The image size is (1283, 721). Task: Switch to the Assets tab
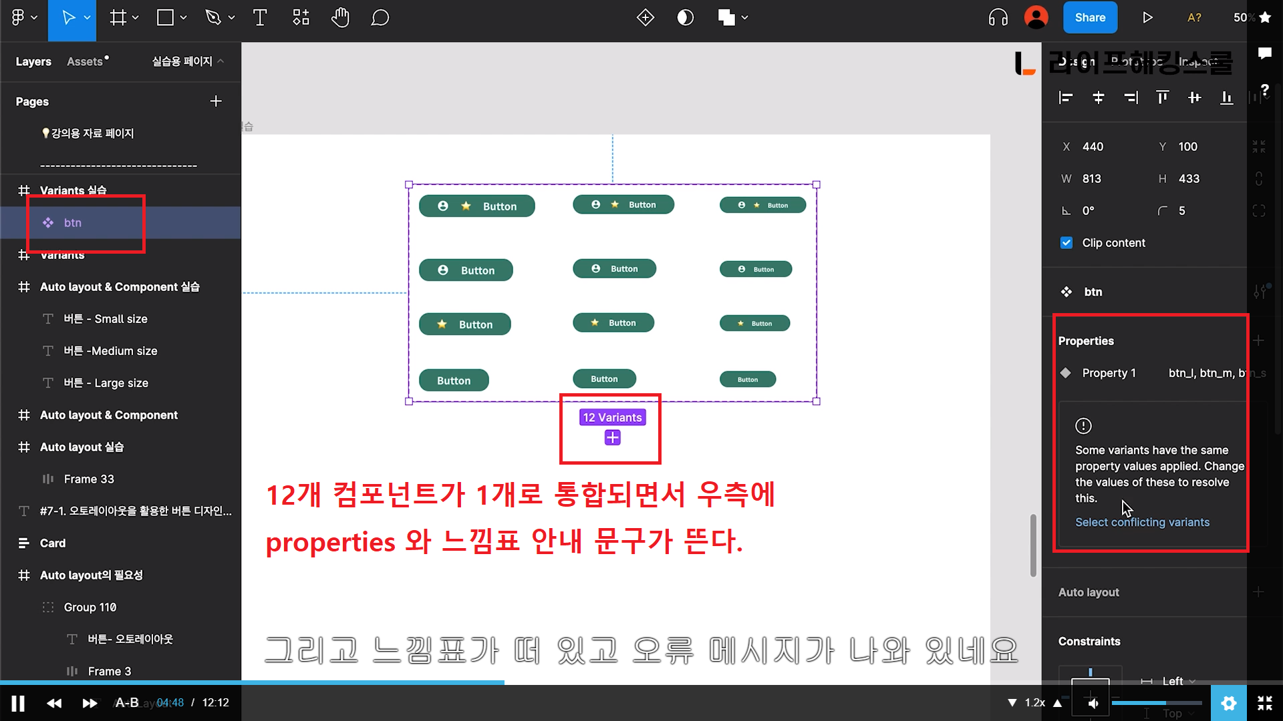point(86,61)
